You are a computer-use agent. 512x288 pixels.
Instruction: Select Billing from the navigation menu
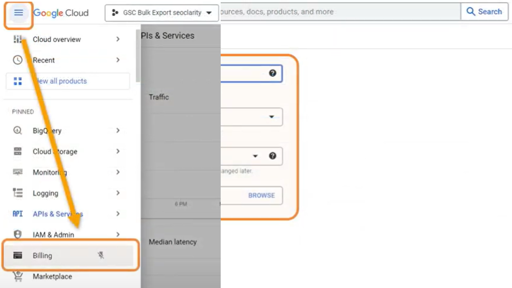tap(42, 256)
